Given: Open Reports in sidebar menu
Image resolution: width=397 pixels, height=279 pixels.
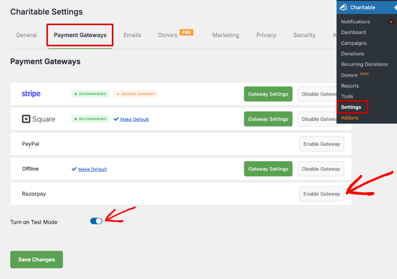Looking at the screenshot, I should click(x=350, y=86).
